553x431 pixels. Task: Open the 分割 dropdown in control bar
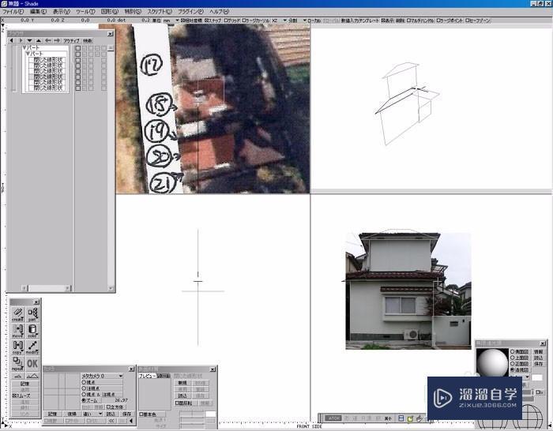point(298,21)
